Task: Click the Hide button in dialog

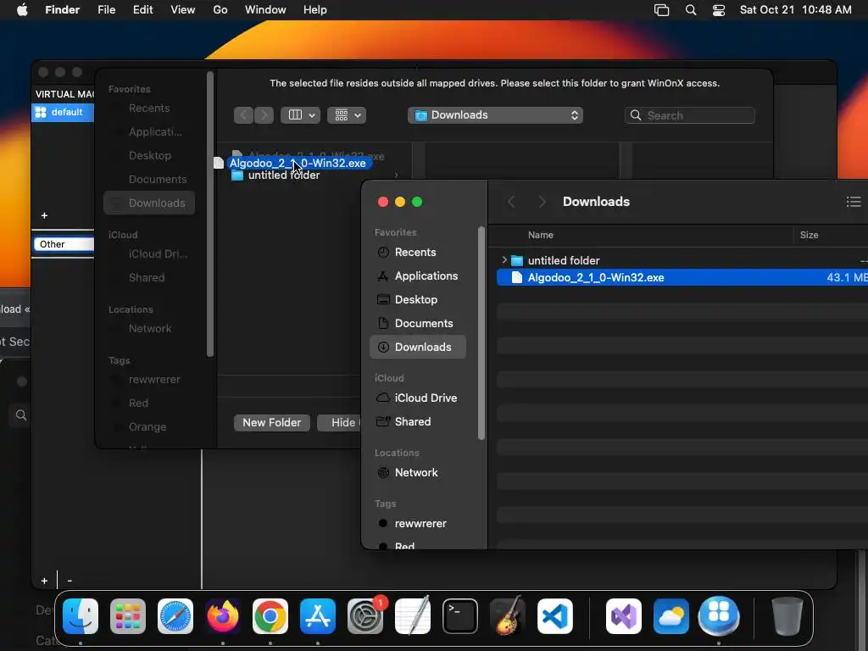Action: coord(339,422)
